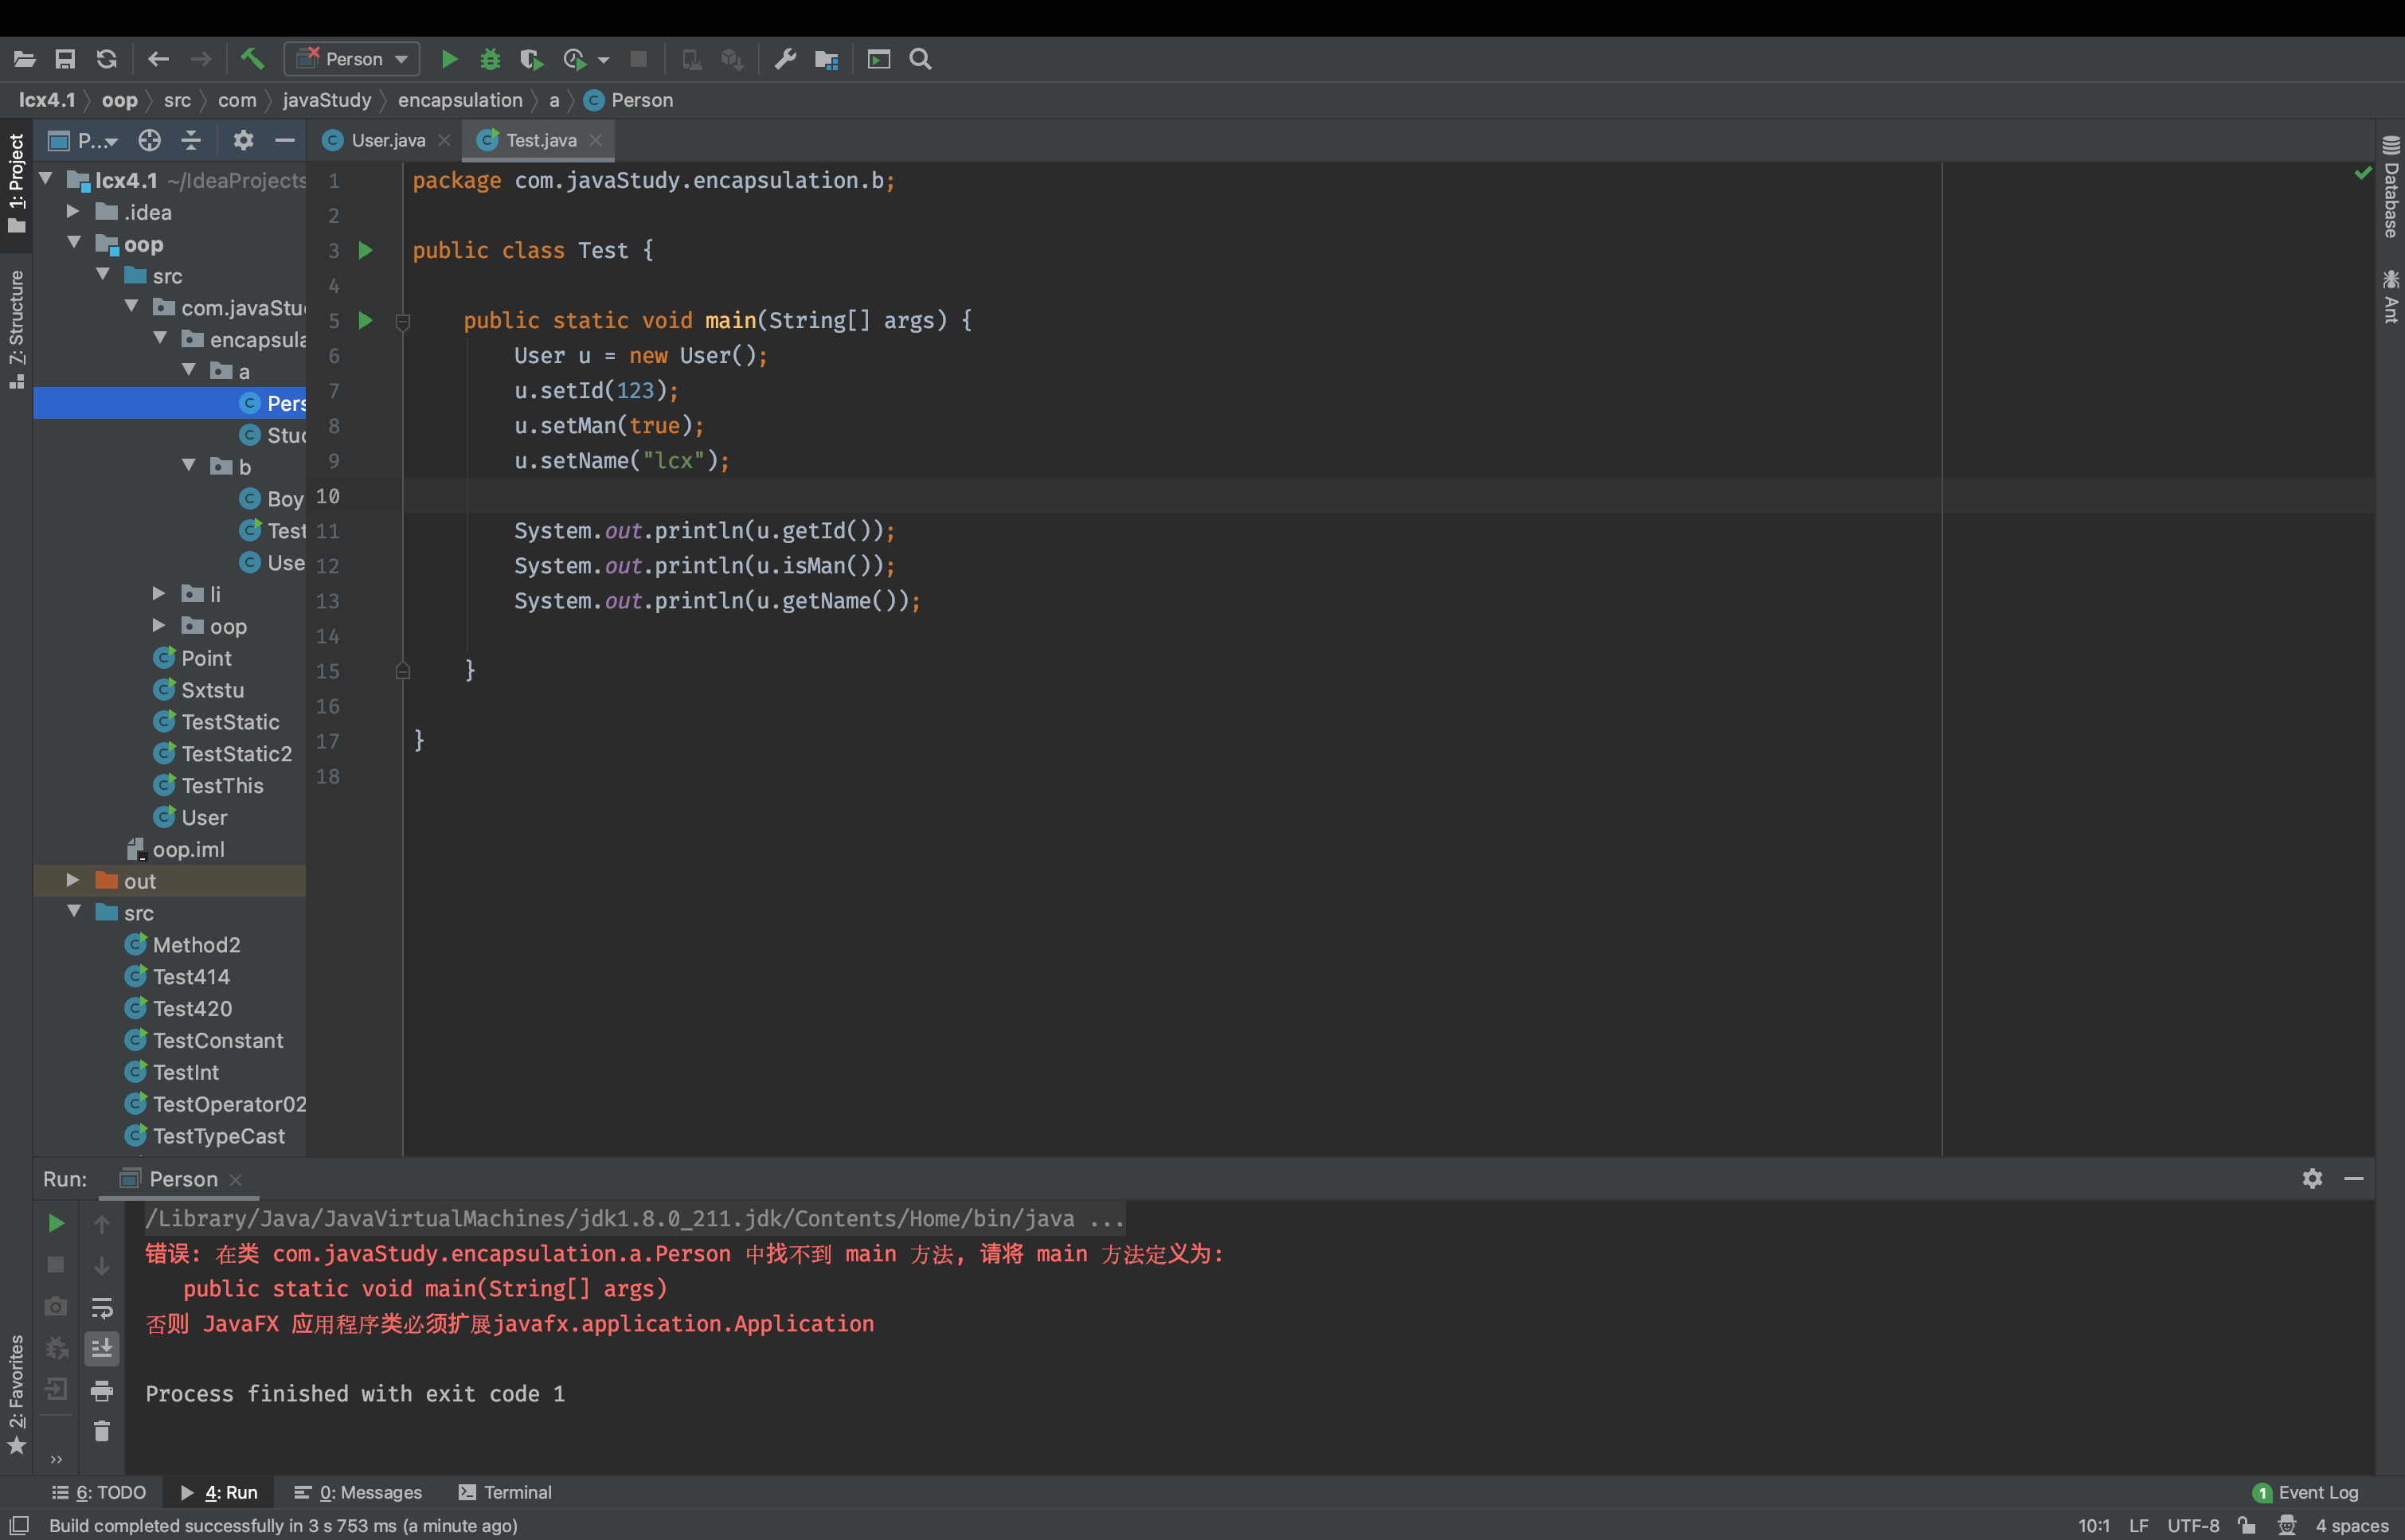
Task: Collapse package a in tree
Action: (x=188, y=370)
